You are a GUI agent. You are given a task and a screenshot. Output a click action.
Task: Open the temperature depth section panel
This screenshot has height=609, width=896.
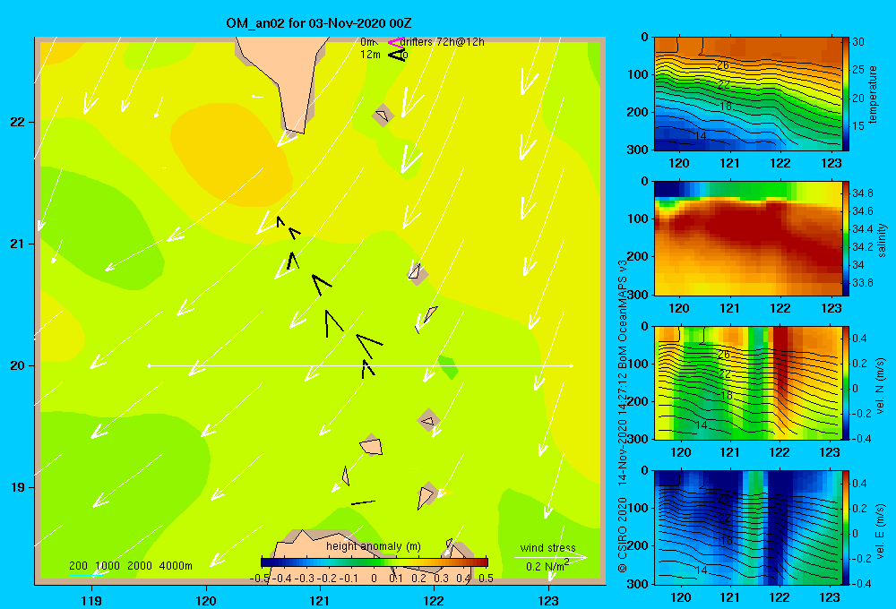tap(747, 94)
